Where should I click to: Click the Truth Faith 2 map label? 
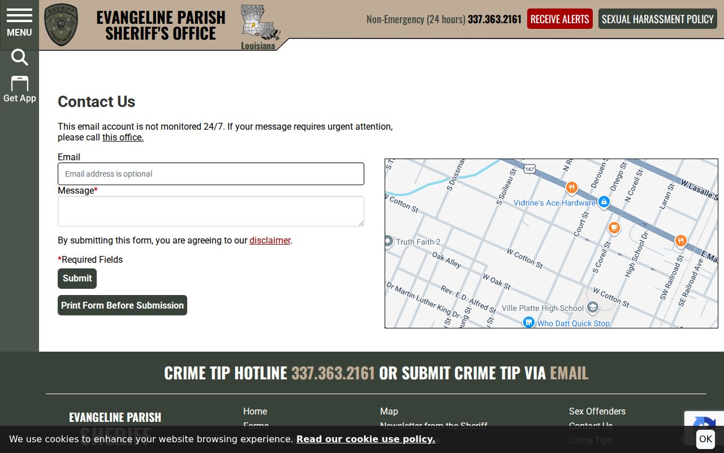click(x=418, y=242)
